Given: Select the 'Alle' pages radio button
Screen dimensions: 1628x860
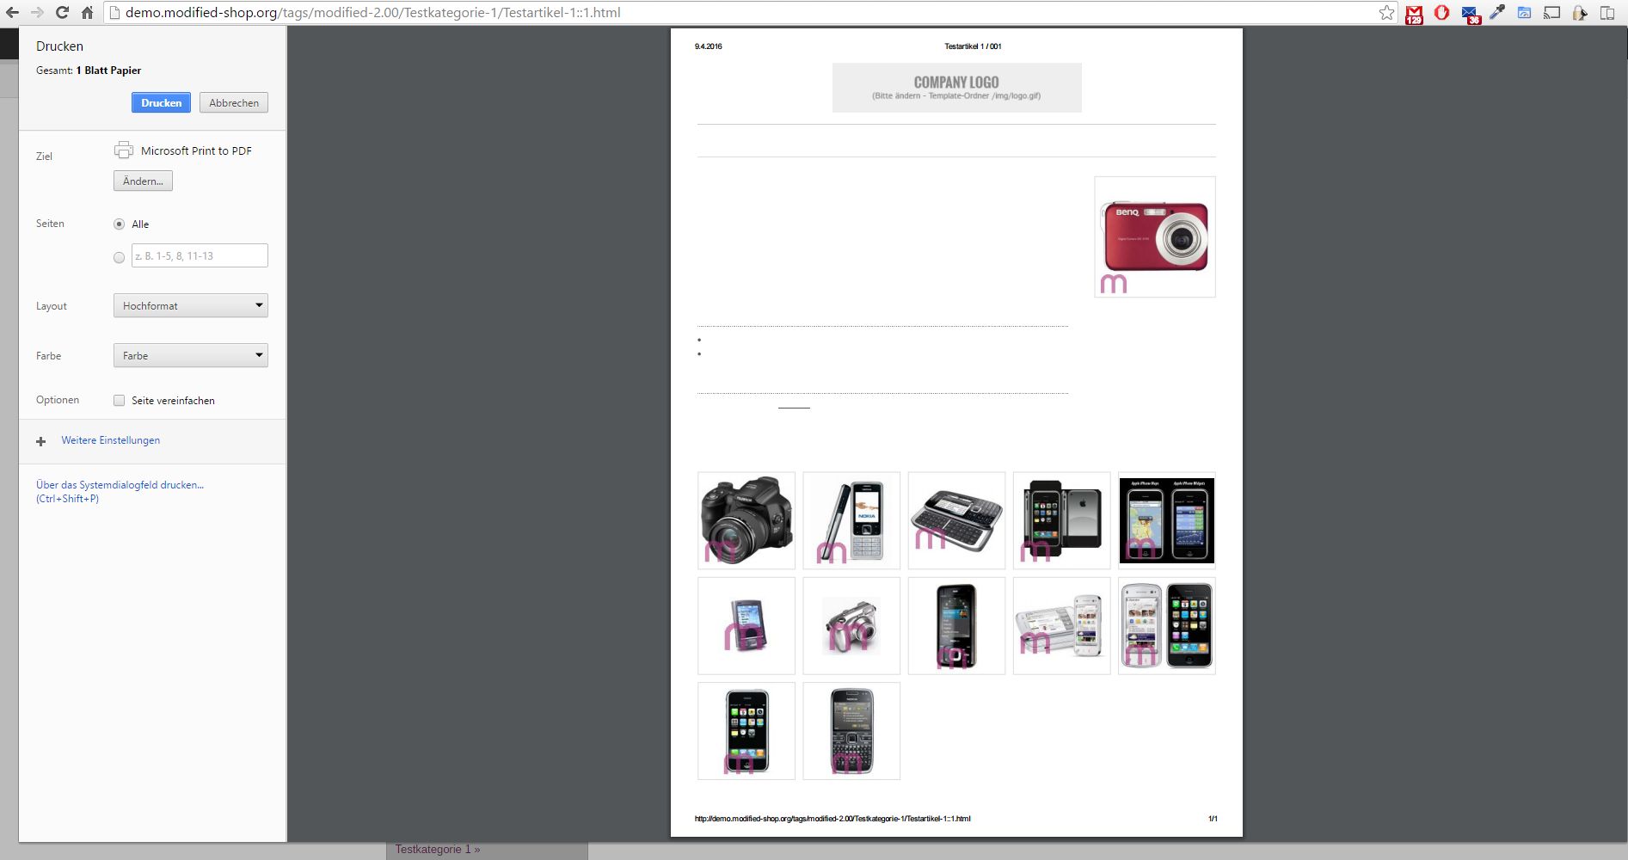Looking at the screenshot, I should click(x=120, y=224).
